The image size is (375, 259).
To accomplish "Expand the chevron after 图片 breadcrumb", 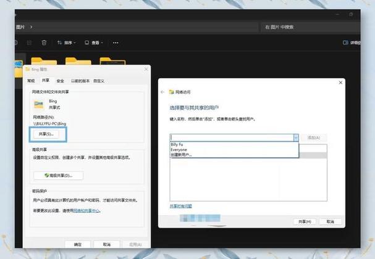I will point(31,27).
